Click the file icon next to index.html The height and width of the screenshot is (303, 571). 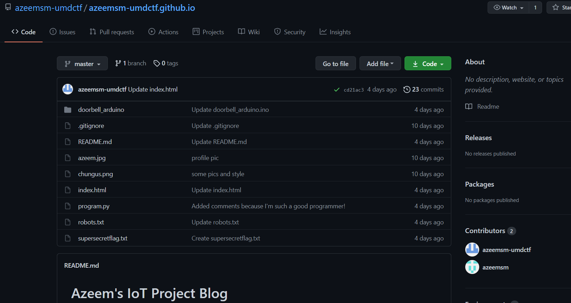[68, 190]
